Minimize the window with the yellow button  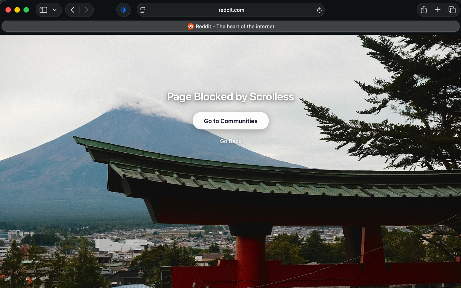tap(17, 10)
